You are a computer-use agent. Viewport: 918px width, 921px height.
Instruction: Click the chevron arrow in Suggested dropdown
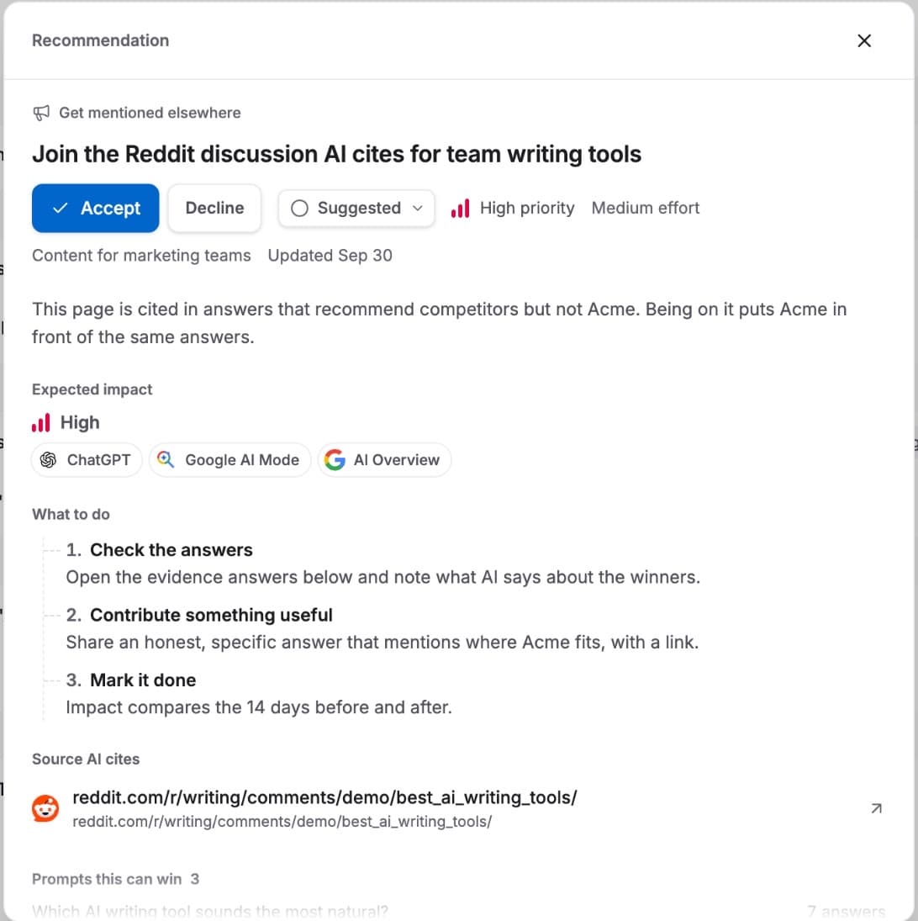(x=418, y=208)
